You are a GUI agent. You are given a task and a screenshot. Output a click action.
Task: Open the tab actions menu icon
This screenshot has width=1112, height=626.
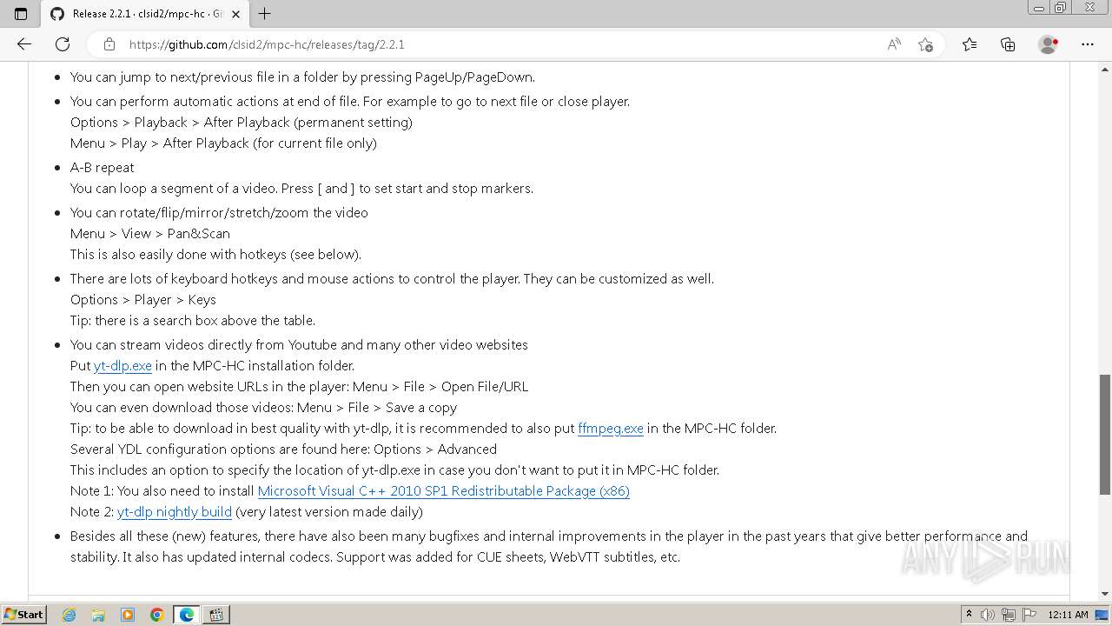21,14
